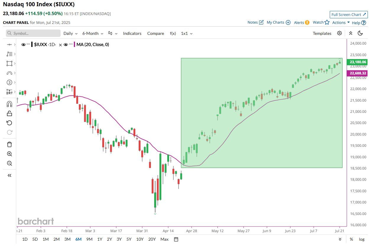Select the magnet snap tool
Screen dimensions: 372x246
tap(9, 104)
